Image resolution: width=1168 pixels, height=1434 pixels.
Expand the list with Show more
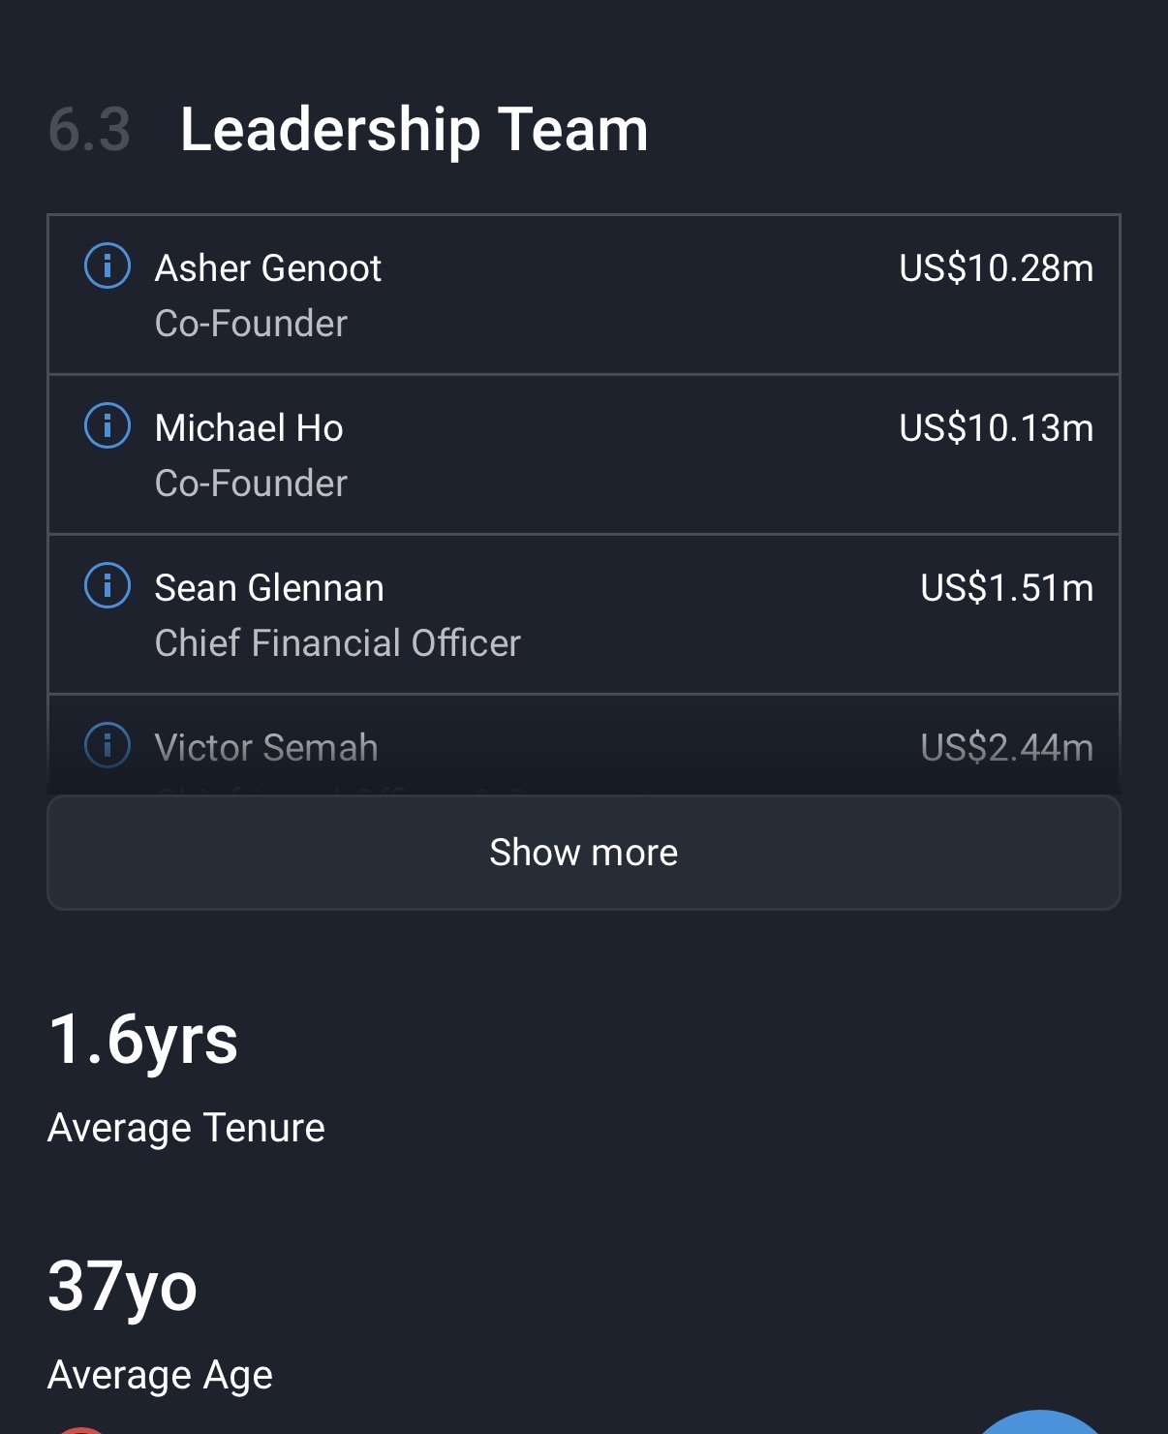(583, 853)
